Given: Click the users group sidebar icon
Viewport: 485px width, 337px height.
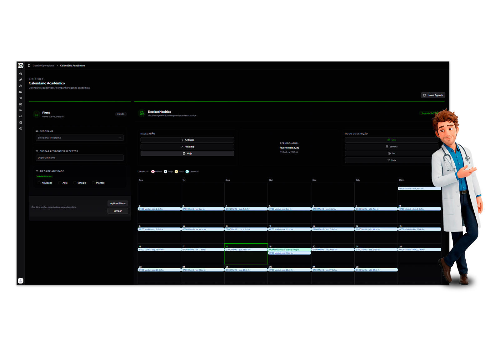Looking at the screenshot, I should (x=21, y=86).
